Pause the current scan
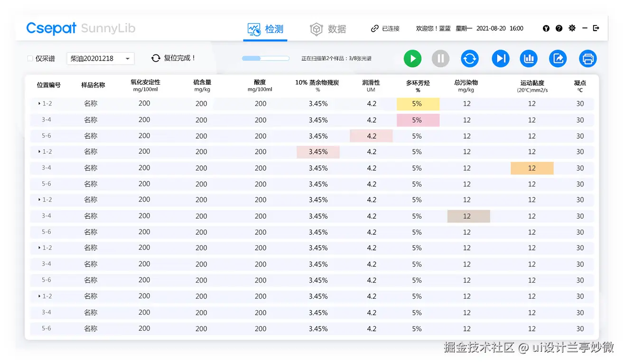This screenshot has height=364, width=624. 440,58
